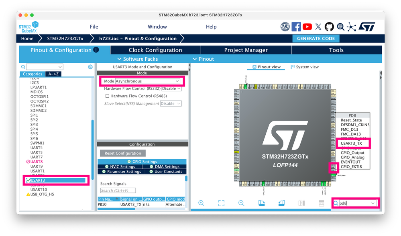Open the DMA Settings tab
Screen dimensions: 401x236
tap(165, 166)
